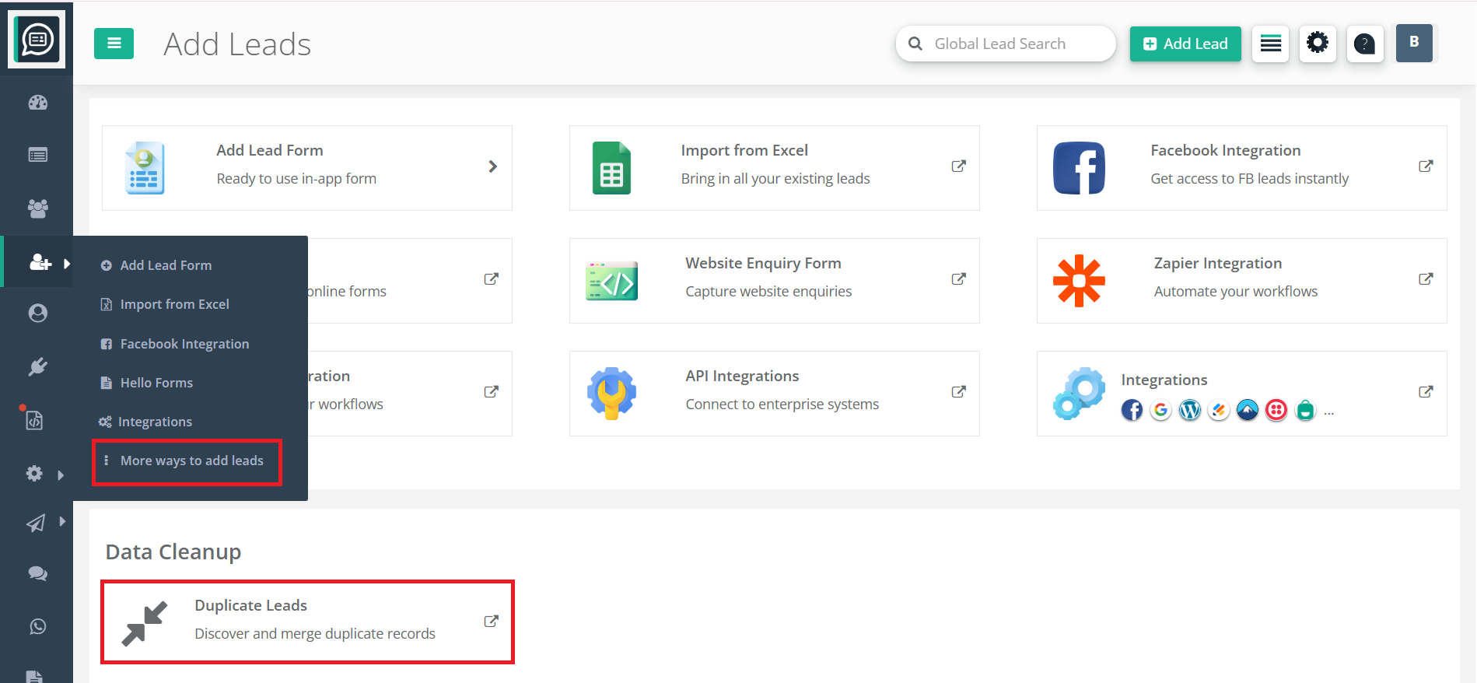Open the Import from Excel card title
Viewport: 1477px width, 683px height.
pos(744,150)
